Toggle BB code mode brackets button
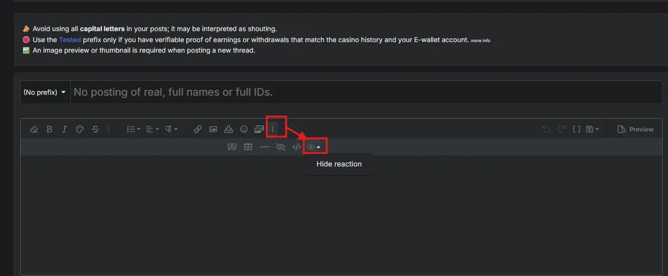This screenshot has width=668, height=276. click(577, 129)
